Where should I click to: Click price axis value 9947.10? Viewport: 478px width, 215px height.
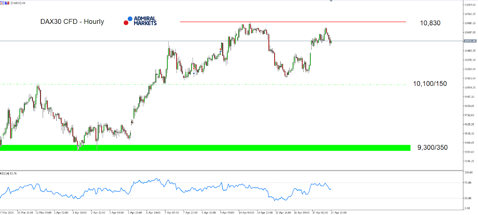pyautogui.click(x=469, y=97)
